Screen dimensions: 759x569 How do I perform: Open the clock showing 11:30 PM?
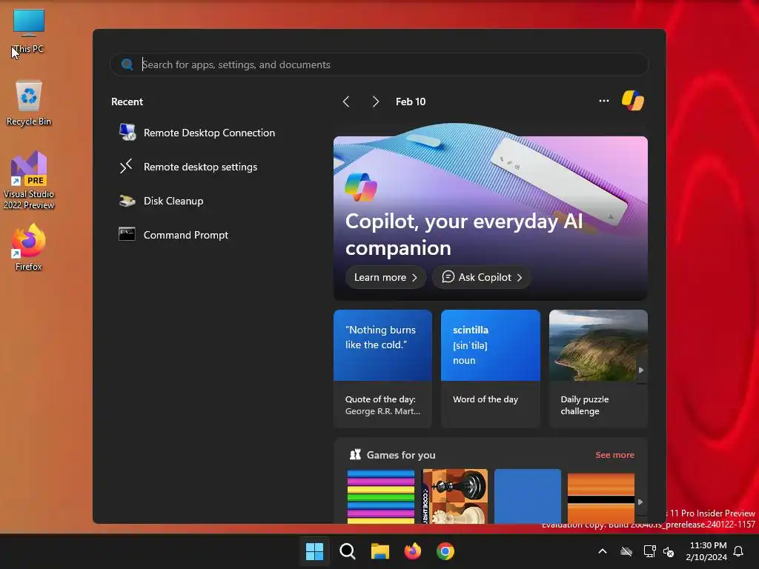click(706, 551)
